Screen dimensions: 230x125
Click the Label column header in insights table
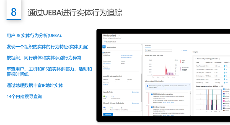point(198,62)
